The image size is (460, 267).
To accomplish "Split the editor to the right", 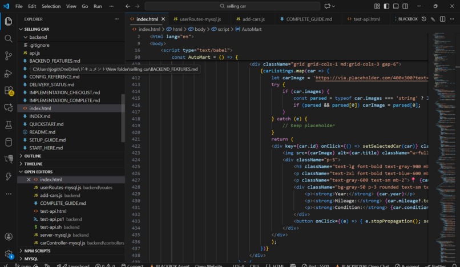I will pos(442,19).
